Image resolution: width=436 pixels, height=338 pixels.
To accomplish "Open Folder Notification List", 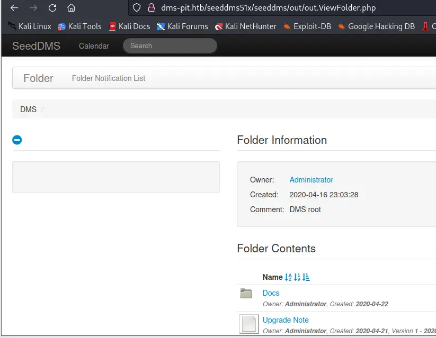I will [109, 78].
